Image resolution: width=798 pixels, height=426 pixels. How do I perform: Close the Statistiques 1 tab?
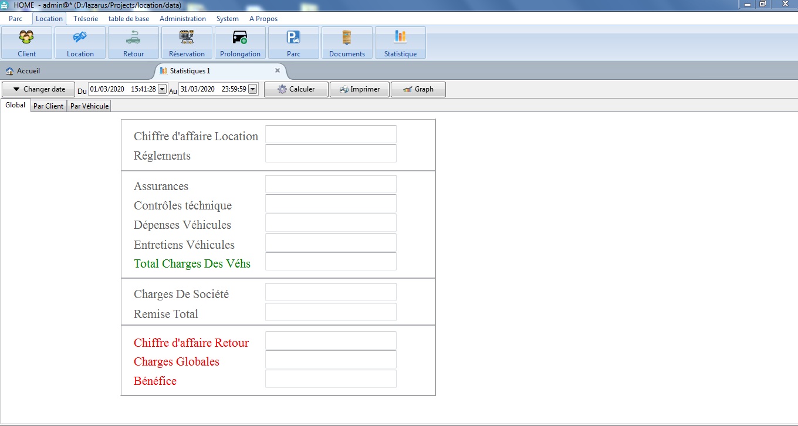point(278,70)
